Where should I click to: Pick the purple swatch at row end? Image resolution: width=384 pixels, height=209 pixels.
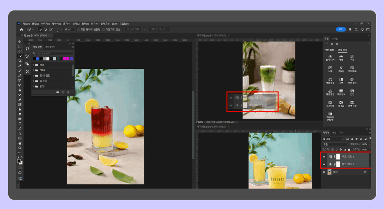tap(71, 59)
